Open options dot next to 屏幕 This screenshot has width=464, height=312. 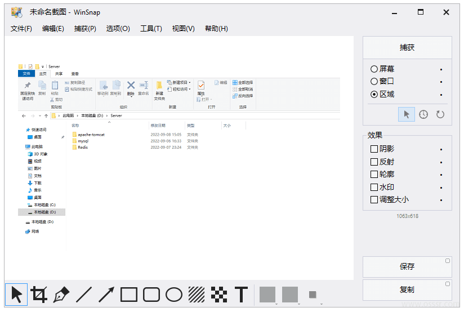441,70
